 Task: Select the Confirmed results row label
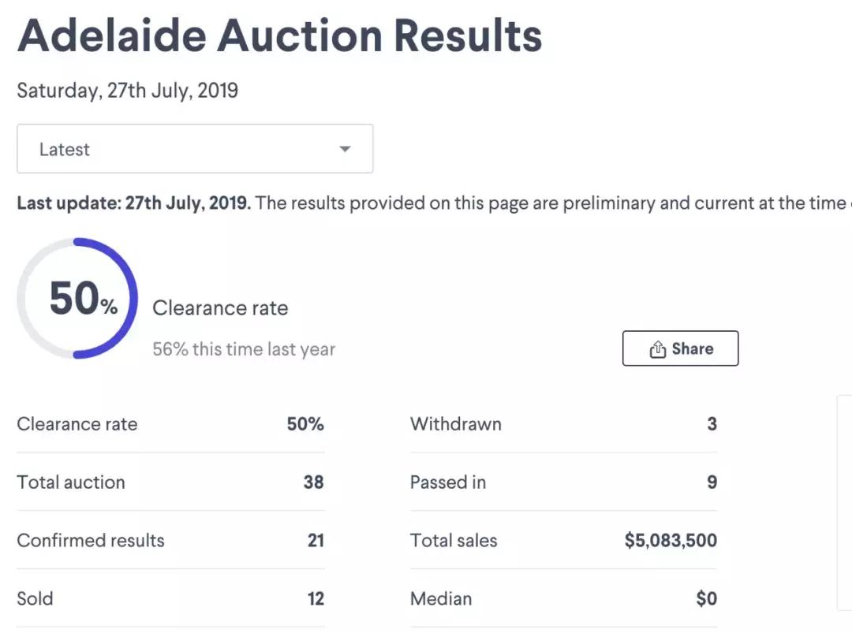(91, 541)
